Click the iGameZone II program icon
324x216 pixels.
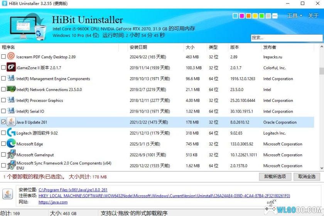(x=11, y=67)
